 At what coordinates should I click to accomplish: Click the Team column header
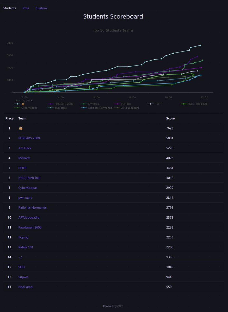(x=22, y=118)
